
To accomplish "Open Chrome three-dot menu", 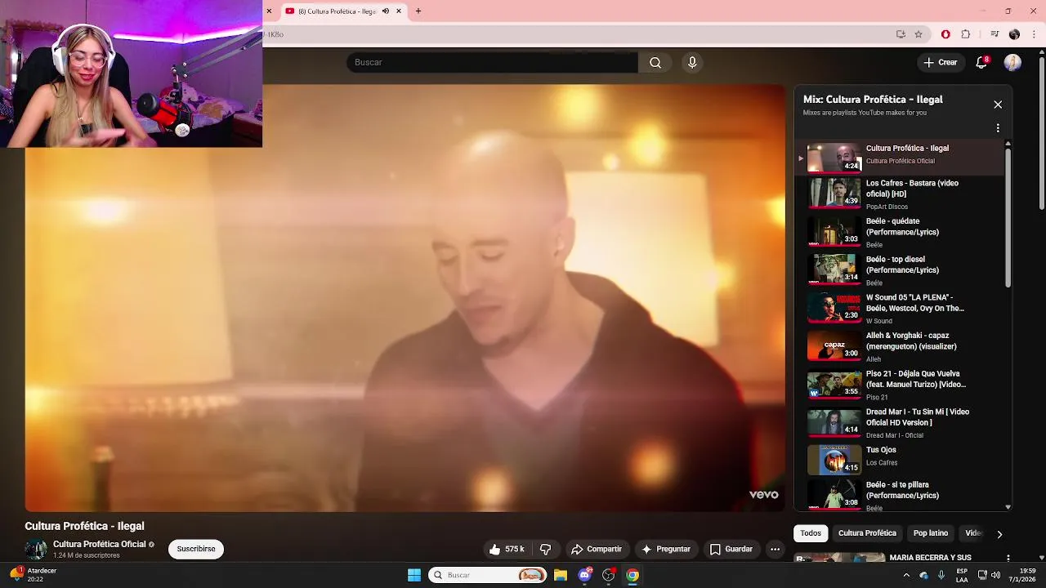I will 1035,34.
